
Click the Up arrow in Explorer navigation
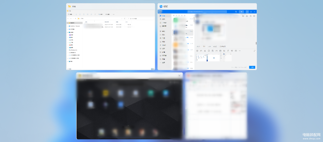[x=75, y=19]
